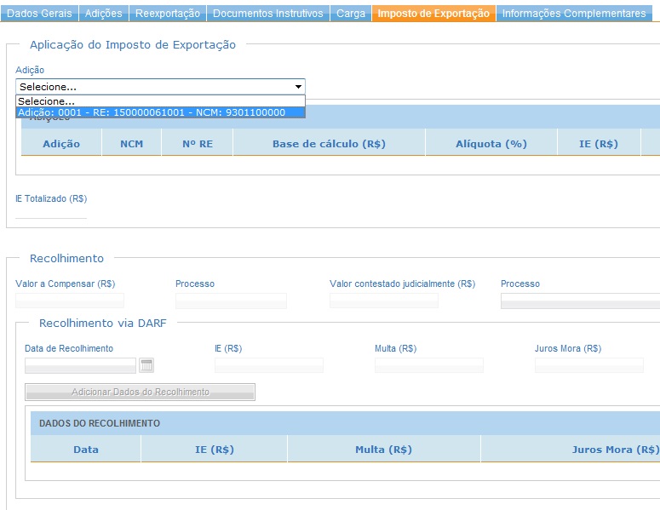This screenshot has height=510, width=660.
Task: Open the Informações Complementares tab
Action: click(x=574, y=14)
